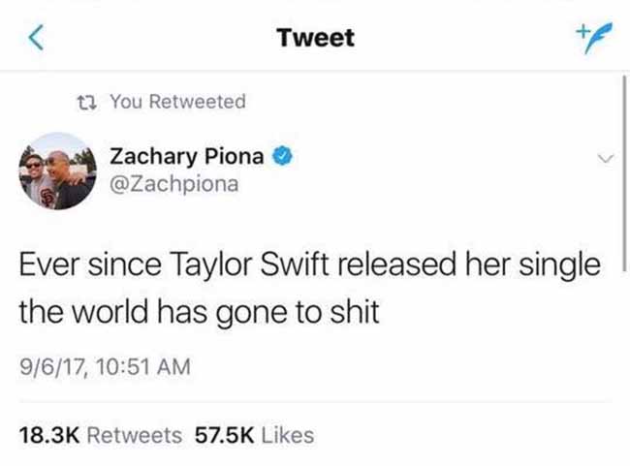The height and width of the screenshot is (466, 630).
Task: Compose a new tweet with feather icon
Action: tap(594, 38)
